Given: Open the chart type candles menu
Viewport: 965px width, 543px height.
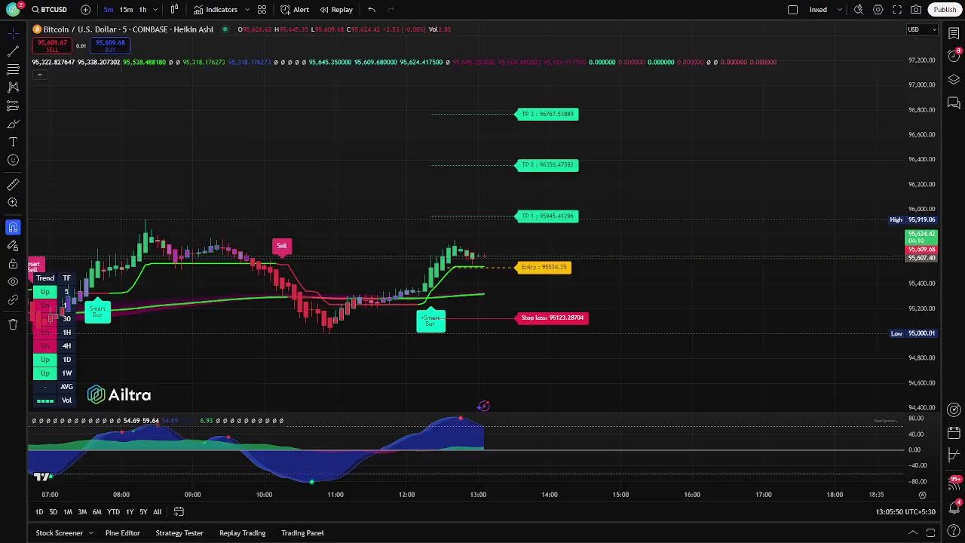Looking at the screenshot, I should tap(174, 10).
